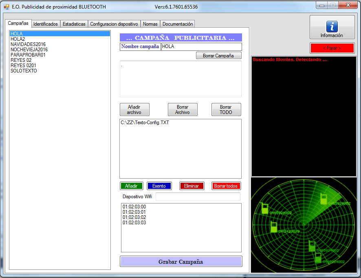Select HOLA in the campaign list
The image size is (361, 278).
pos(60,33)
